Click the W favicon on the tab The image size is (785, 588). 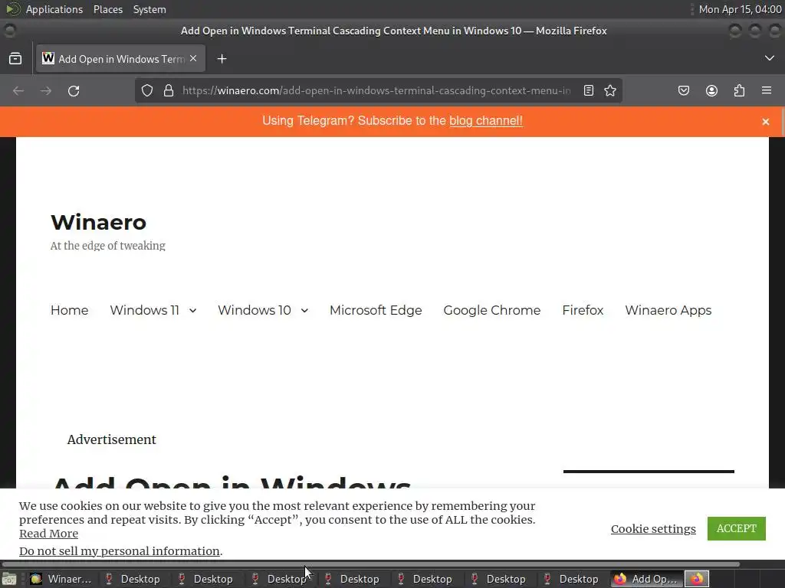click(x=48, y=58)
